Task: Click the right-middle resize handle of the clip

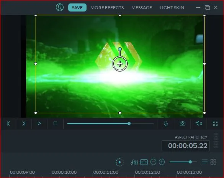Action: click(204, 64)
